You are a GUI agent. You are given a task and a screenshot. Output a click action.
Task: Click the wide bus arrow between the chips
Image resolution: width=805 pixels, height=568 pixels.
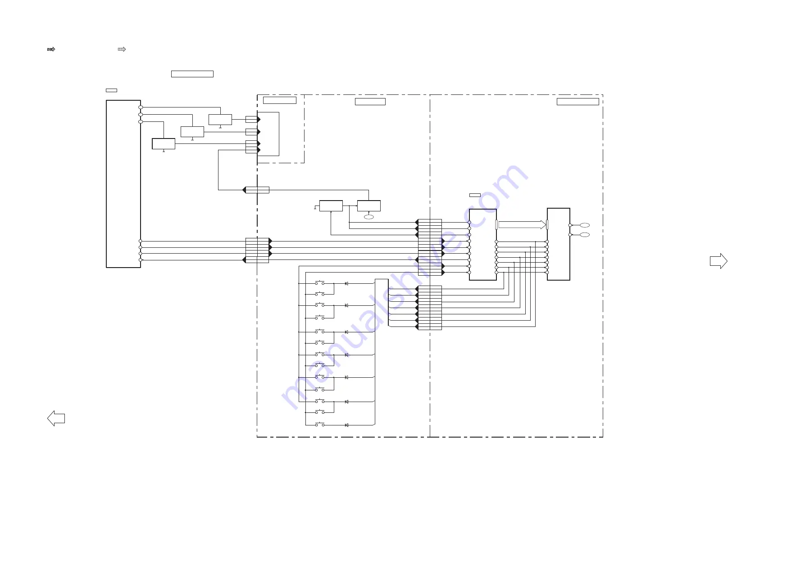tap(522, 224)
